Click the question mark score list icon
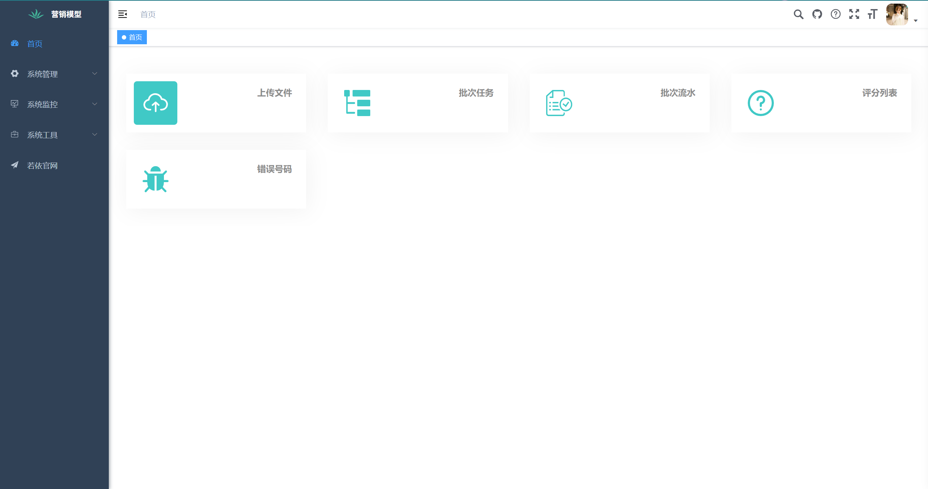Viewport: 928px width, 489px height. pyautogui.click(x=760, y=103)
